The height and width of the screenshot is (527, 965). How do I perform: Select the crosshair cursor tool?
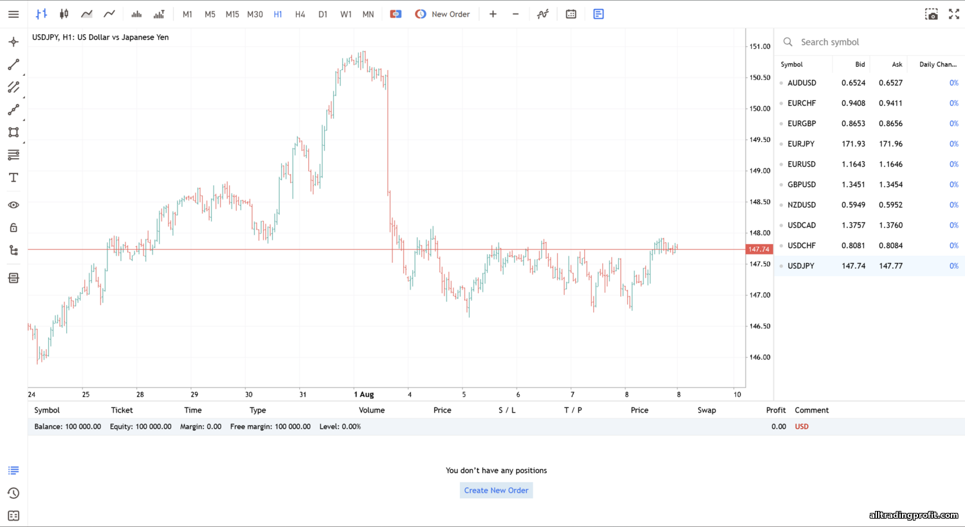click(x=14, y=42)
